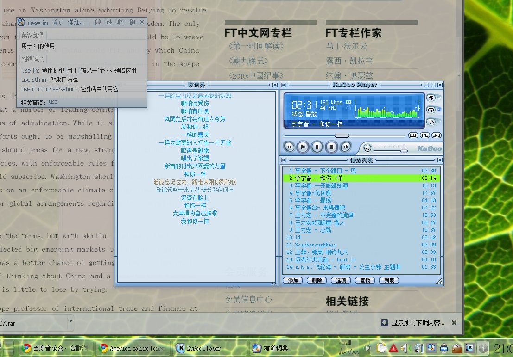513x357 pixels.
Task: Click the lyric line 大声唱为自己鼓掌
Action: click(195, 213)
